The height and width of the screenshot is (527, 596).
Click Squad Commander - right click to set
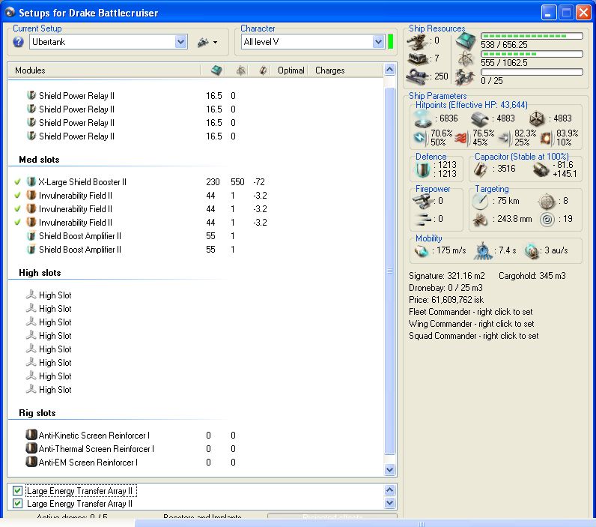474,336
